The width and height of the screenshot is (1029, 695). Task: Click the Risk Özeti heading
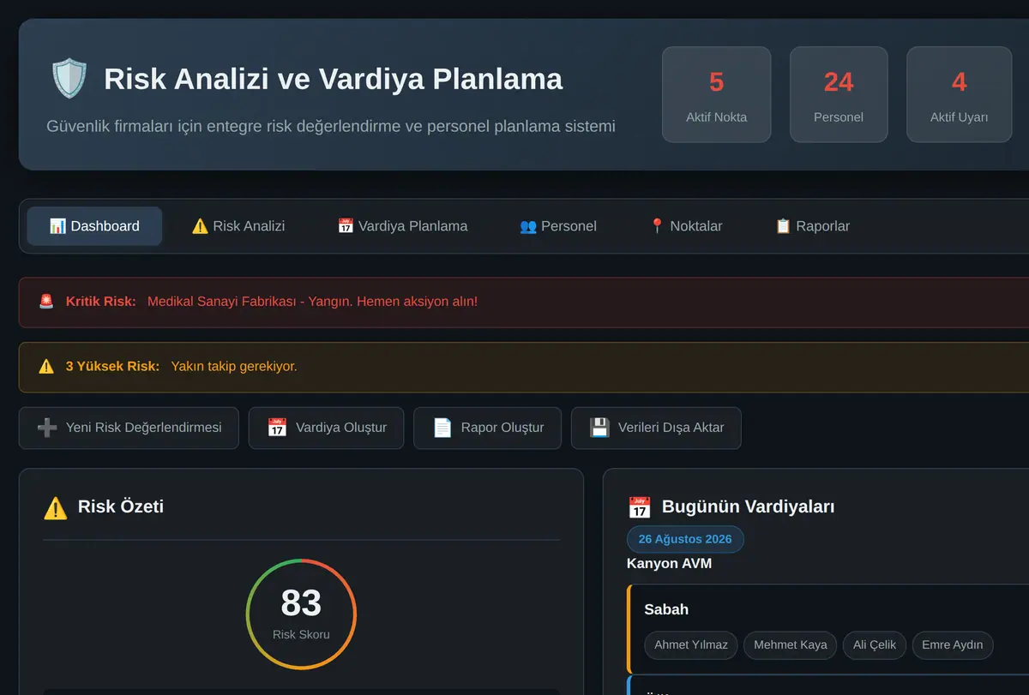121,506
